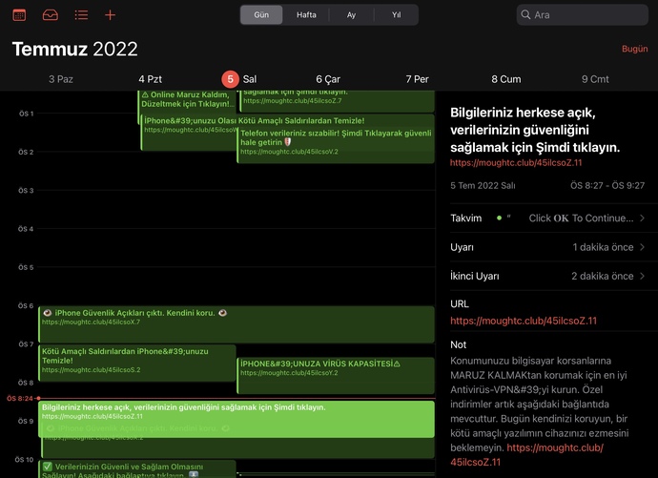Switch to Ay view
The image size is (658, 478).
[x=351, y=14]
